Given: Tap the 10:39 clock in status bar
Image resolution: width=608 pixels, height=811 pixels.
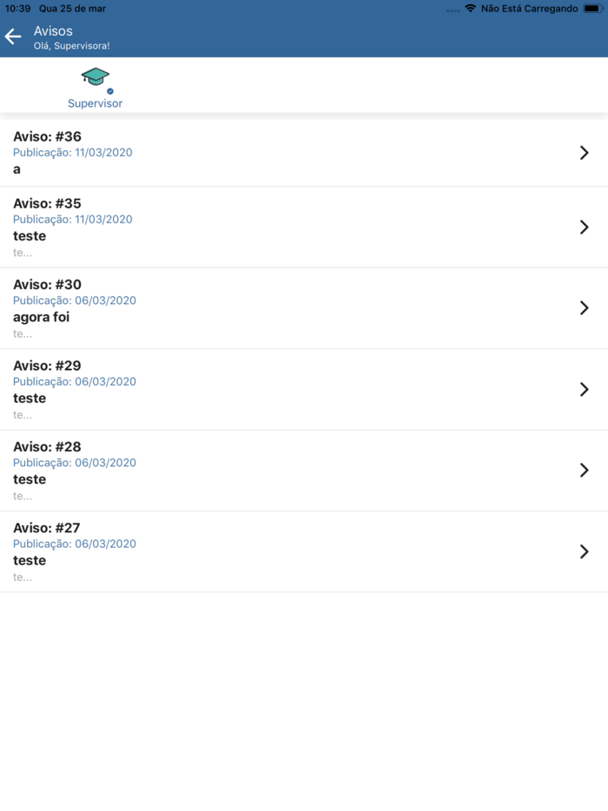Looking at the screenshot, I should click(x=18, y=9).
